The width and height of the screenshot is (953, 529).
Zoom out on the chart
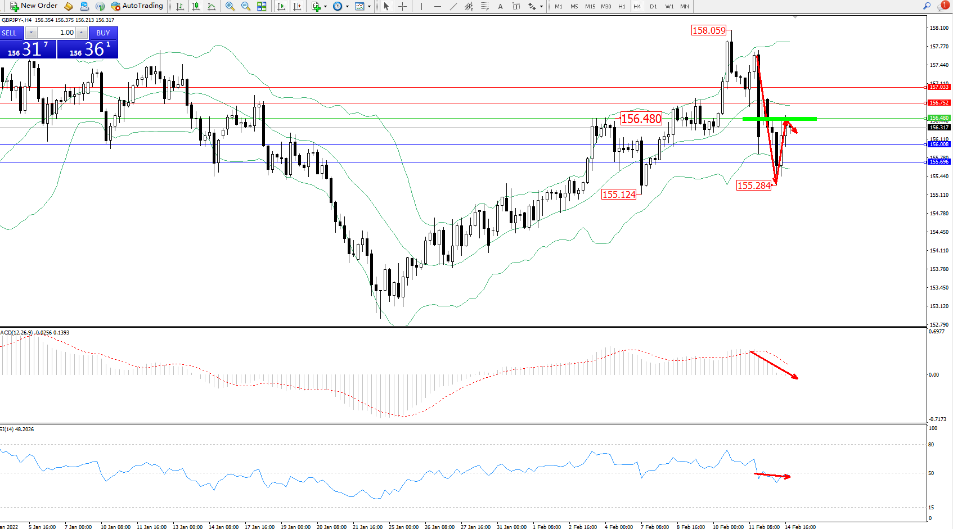pos(245,6)
